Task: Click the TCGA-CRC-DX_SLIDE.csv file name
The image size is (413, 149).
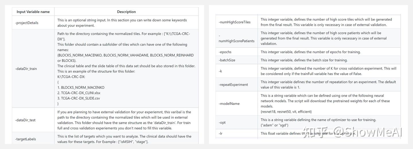Action: coord(80,98)
